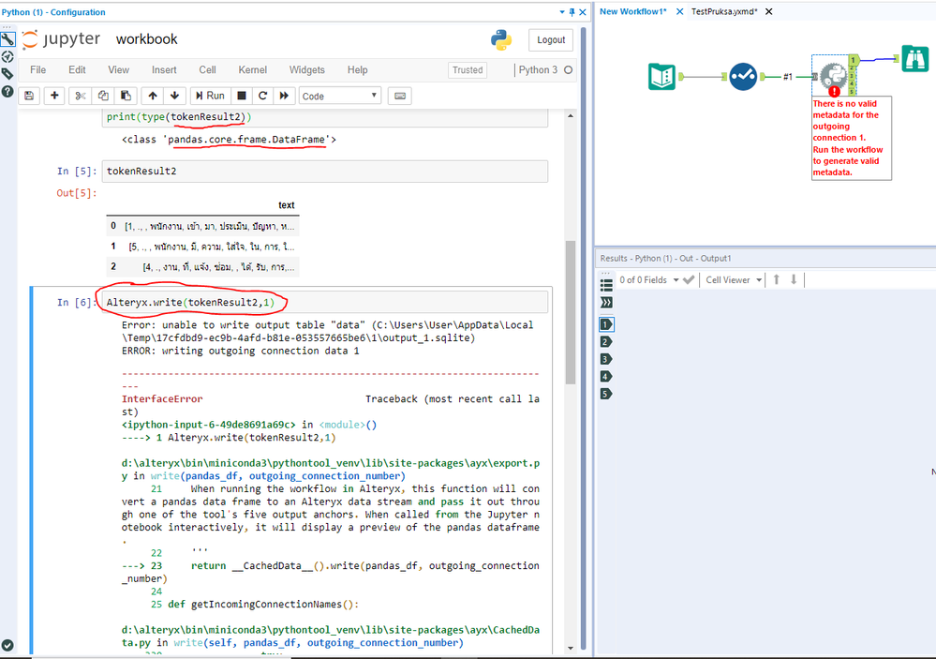Select output anchor 3 in Results panel
The width and height of the screenshot is (936, 659).
coord(604,358)
